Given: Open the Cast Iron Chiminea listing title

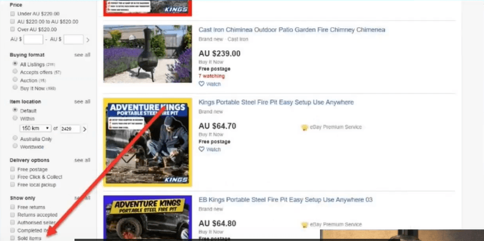Looking at the screenshot, I should pyautogui.click(x=292, y=30).
